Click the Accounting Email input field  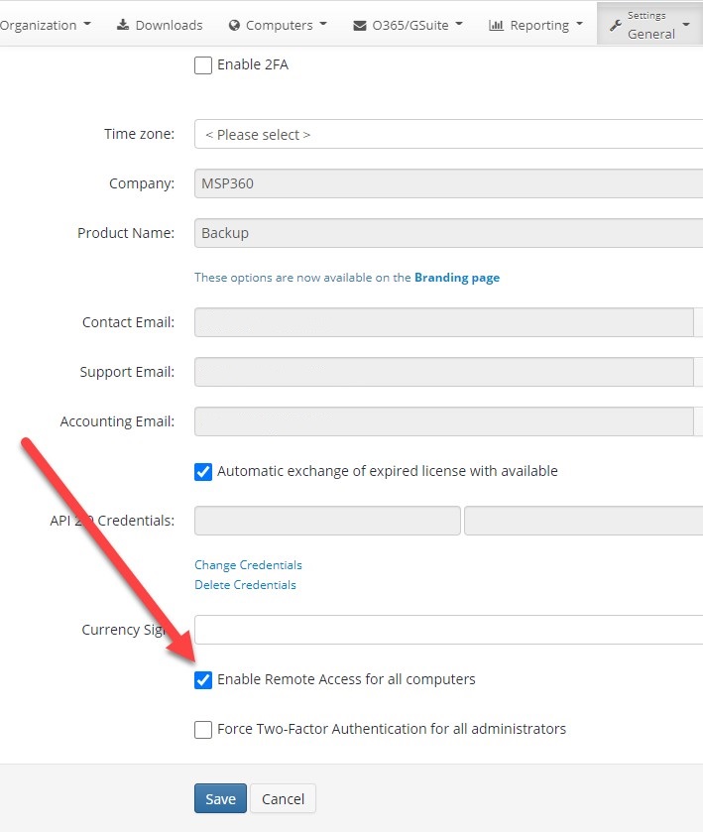[x=444, y=421]
